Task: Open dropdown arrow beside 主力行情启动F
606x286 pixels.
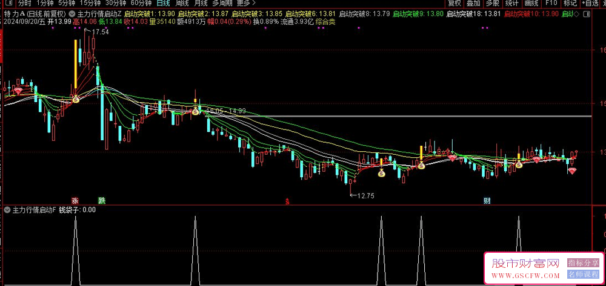Action: [7, 210]
